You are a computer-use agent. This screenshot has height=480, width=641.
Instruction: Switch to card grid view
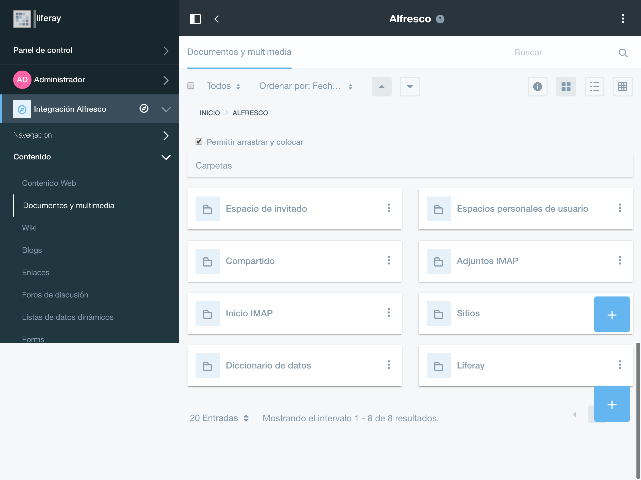click(x=566, y=86)
